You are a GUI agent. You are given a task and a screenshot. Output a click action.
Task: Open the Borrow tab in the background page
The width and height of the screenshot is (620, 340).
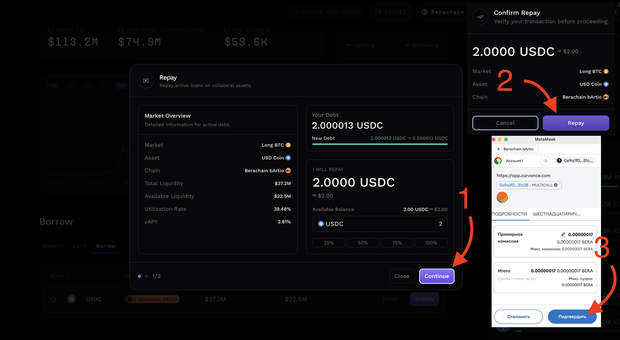(x=106, y=246)
